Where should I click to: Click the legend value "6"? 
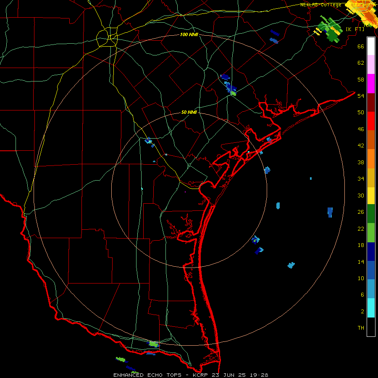pyautogui.click(x=362, y=295)
